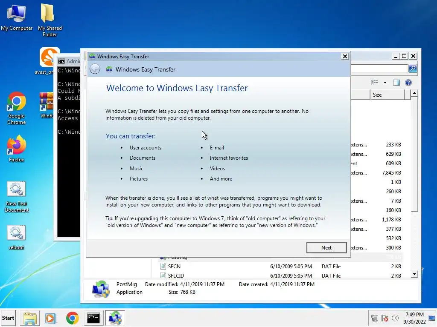Toggle the Explorer preview pane
Image resolution: width=437 pixels, height=327 pixels.
[x=396, y=83]
